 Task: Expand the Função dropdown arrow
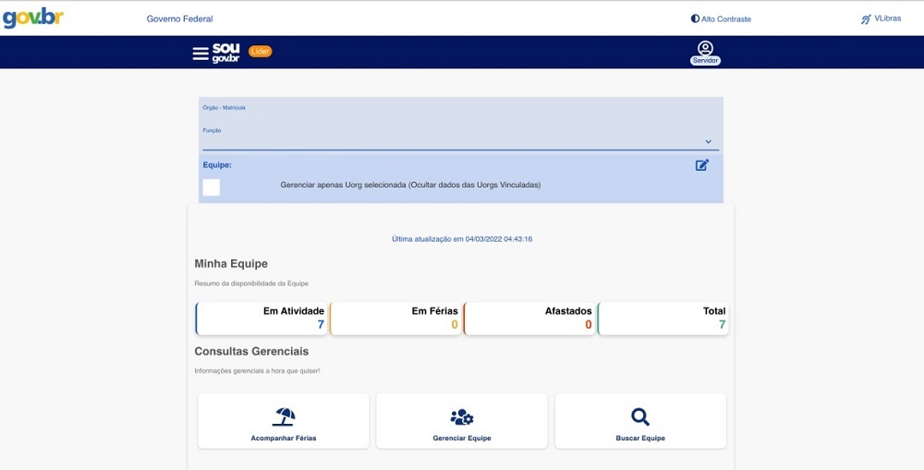point(708,142)
